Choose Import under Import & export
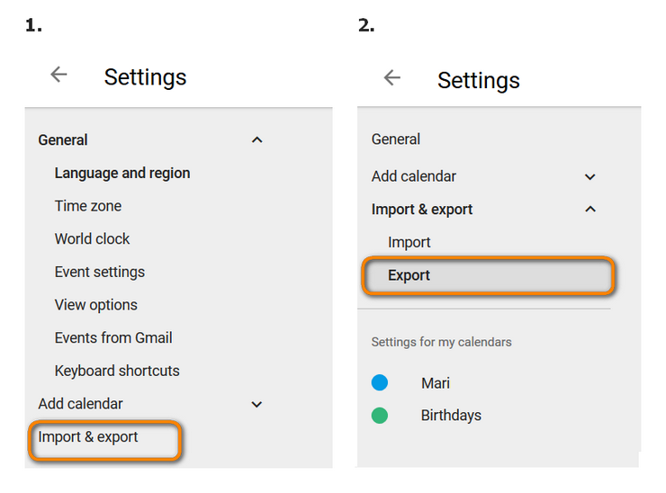 tap(409, 243)
